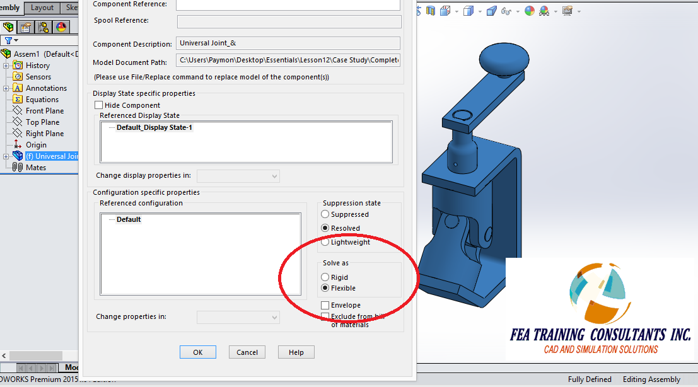698x387 pixels.
Task: Enable the Hide Component checkbox
Action: point(98,105)
